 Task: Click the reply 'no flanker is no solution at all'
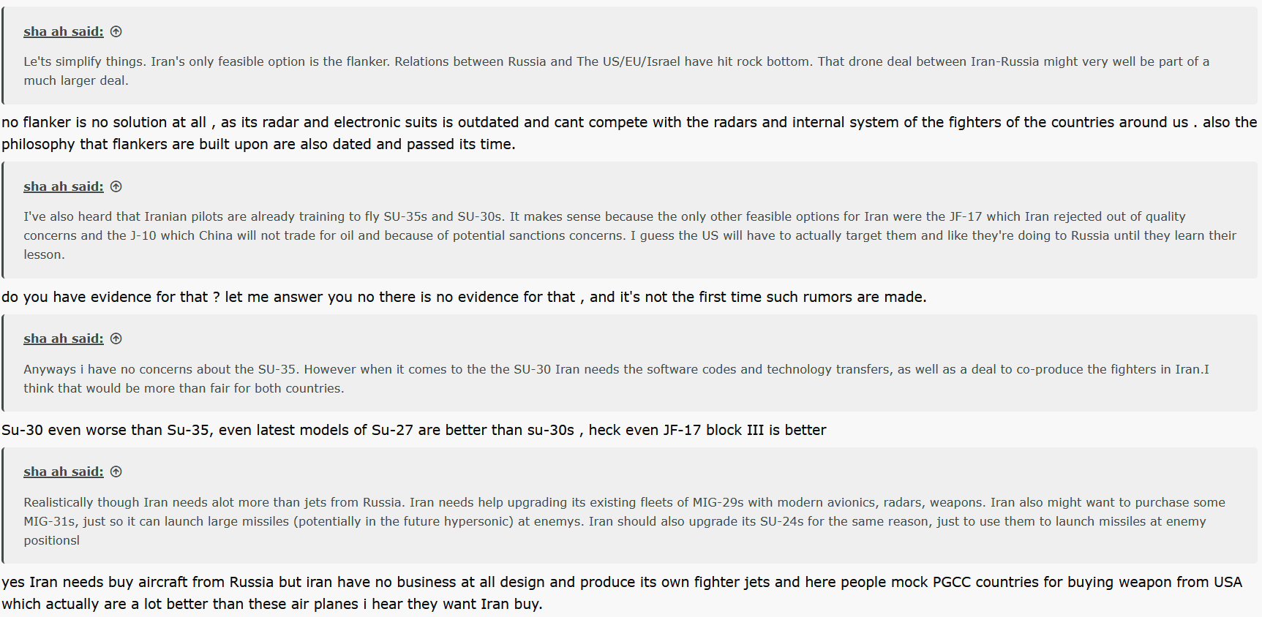click(629, 133)
